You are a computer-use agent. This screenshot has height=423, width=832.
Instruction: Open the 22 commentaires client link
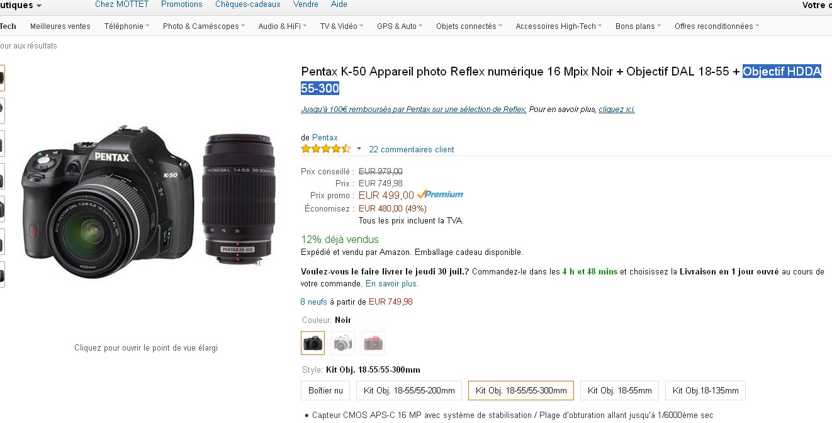[x=412, y=150]
